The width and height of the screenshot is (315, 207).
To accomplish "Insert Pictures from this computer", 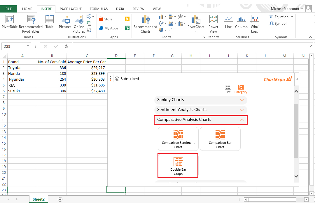I will point(65,22).
